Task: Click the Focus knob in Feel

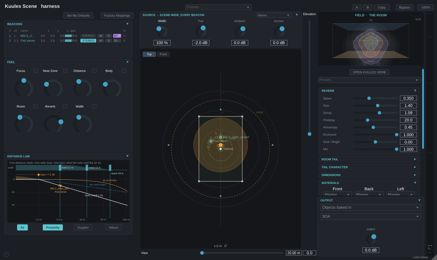Action: coord(24,88)
